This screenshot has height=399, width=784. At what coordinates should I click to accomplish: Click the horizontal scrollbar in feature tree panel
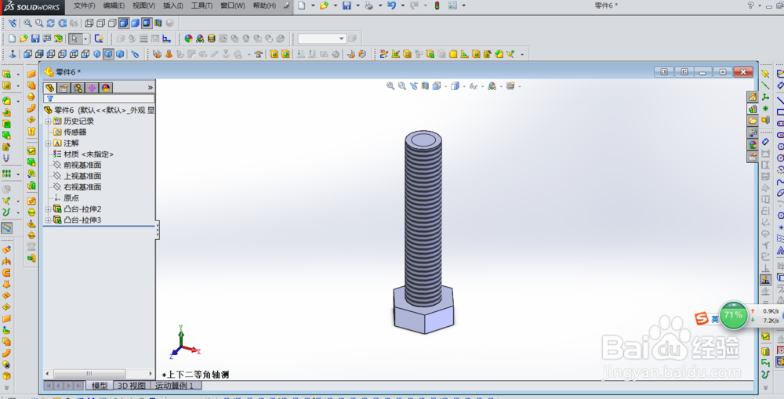pyautogui.click(x=89, y=373)
